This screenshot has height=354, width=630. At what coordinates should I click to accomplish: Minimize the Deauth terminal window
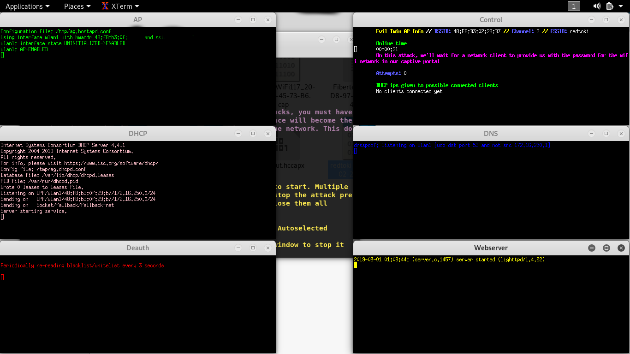point(238,248)
